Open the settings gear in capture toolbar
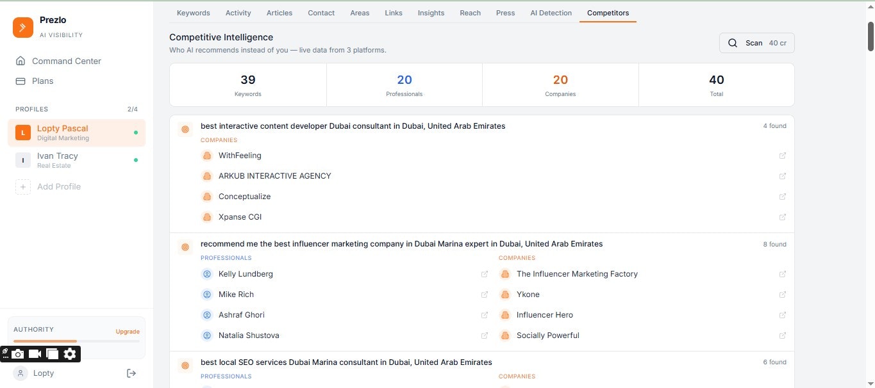This screenshot has height=388, width=875. tap(69, 353)
